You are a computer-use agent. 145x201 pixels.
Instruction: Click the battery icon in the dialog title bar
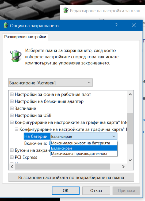6,25
